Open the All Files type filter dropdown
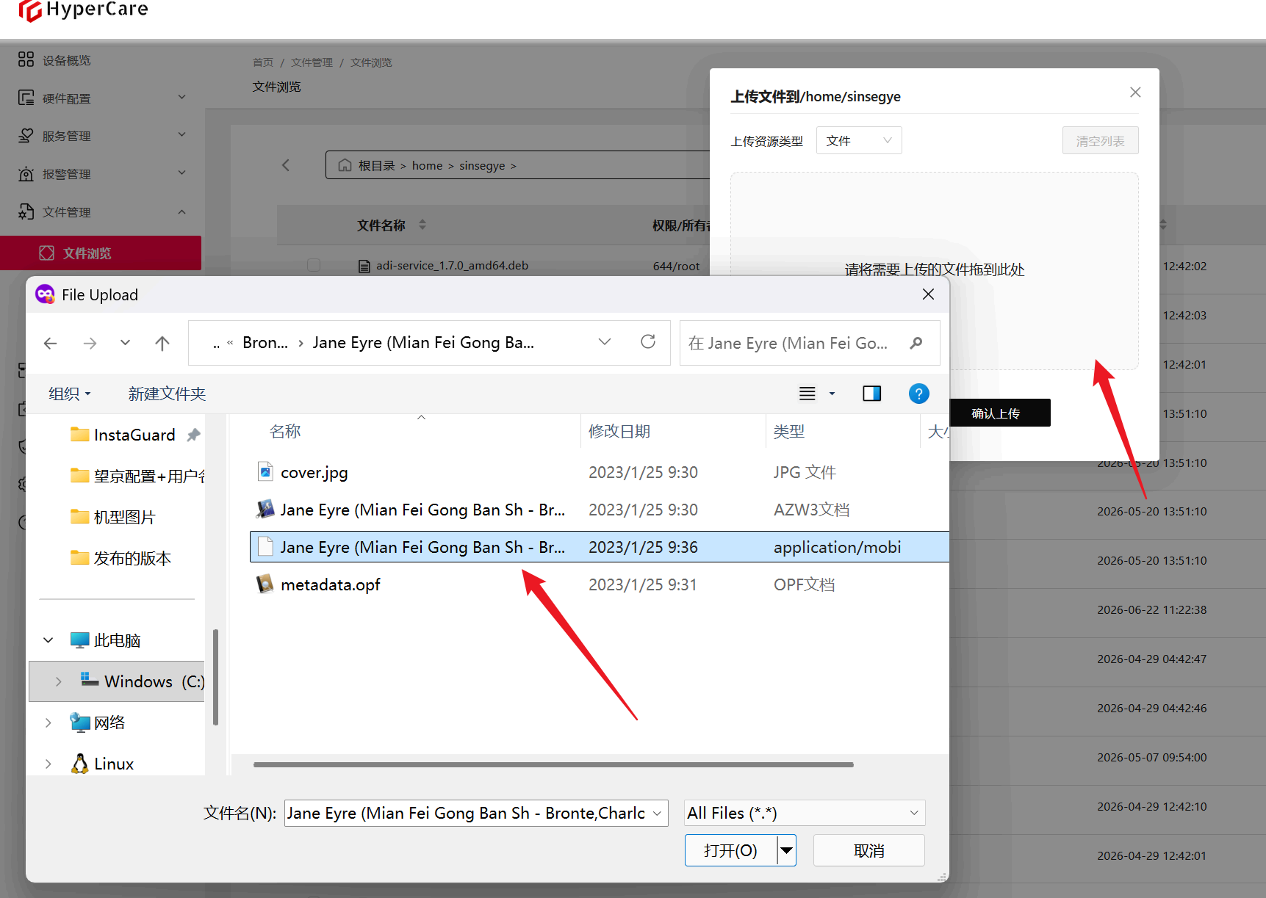This screenshot has height=898, width=1266. 805,813
